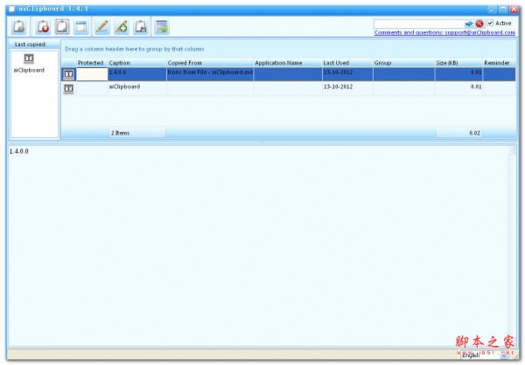Open the support@aiClipboard.com comments link
The width and height of the screenshot is (525, 365).
pos(444,33)
